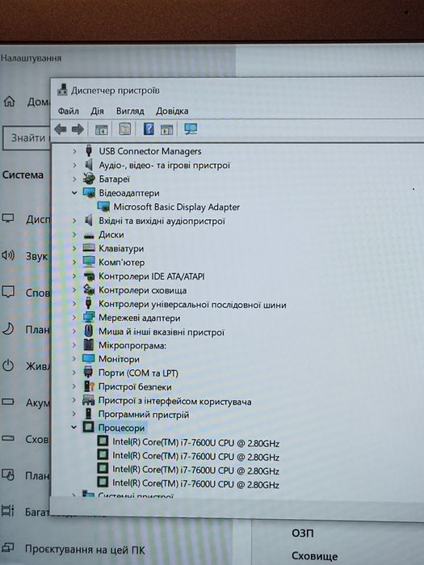Expand the Мережеві адаптери node
The height and width of the screenshot is (565, 424).
pos(74,318)
